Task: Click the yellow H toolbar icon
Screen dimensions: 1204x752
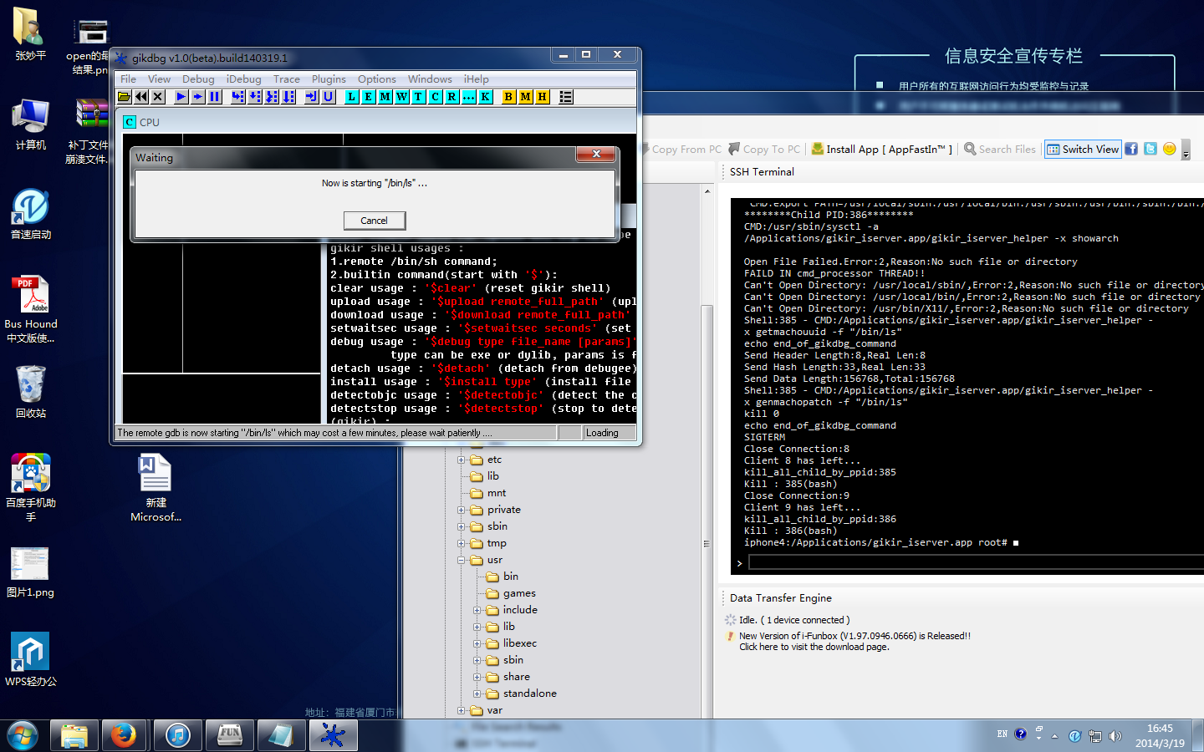Action: click(x=542, y=97)
